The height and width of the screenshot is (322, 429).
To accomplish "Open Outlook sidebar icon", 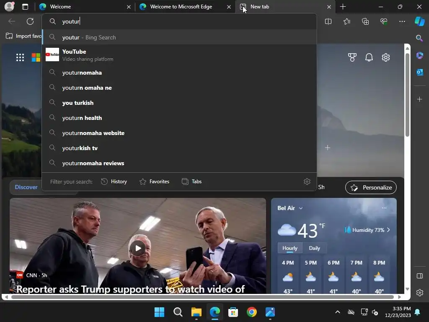I will click(419, 72).
